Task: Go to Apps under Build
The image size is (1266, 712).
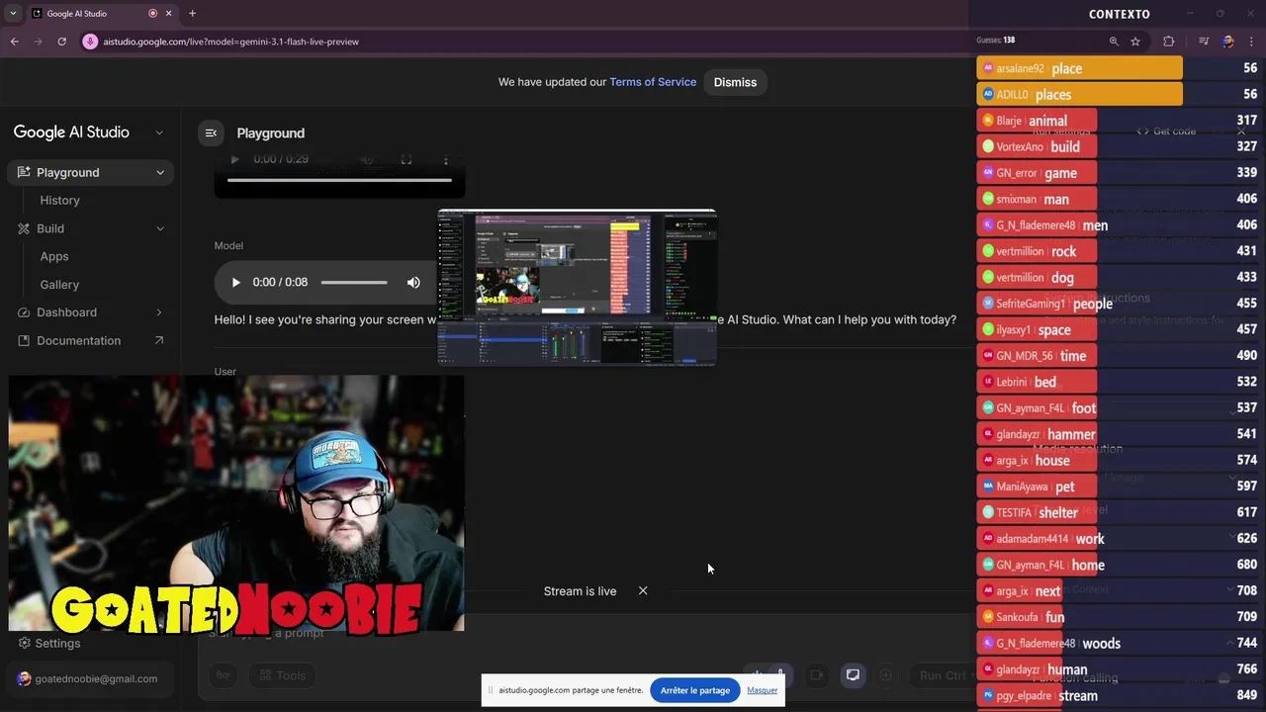Action: 54,256
